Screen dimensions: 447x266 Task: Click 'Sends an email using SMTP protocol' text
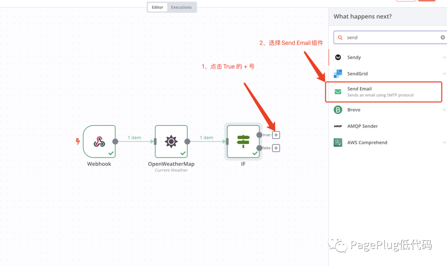point(380,95)
